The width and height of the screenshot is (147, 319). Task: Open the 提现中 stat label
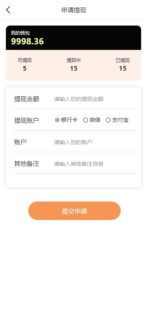pos(74,60)
